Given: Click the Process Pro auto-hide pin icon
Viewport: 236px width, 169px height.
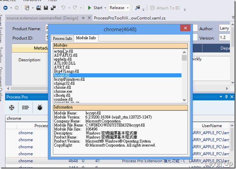Looking at the screenshot, I should point(226,97).
